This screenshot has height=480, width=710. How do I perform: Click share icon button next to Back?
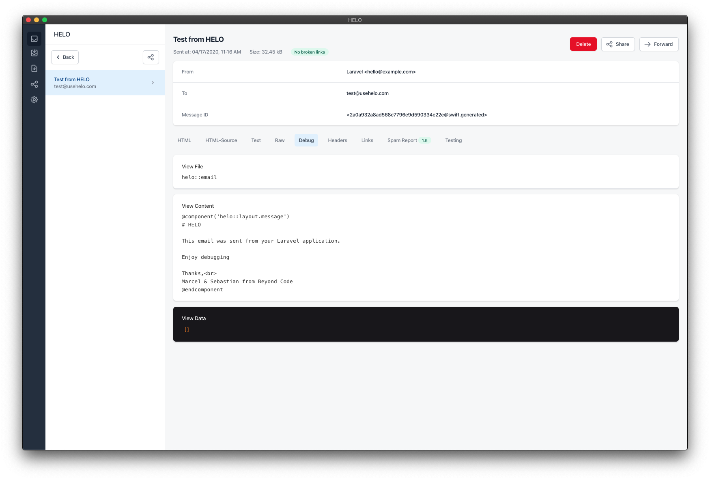151,57
